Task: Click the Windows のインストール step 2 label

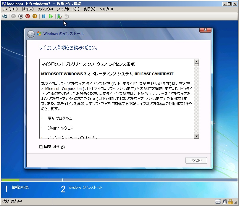Action: tap(85, 187)
